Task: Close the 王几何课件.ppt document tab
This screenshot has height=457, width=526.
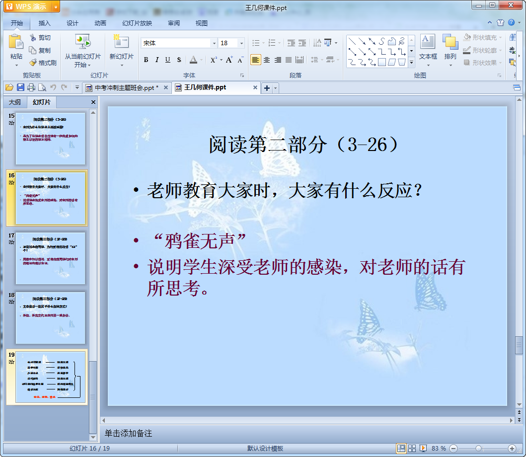Action: (x=255, y=87)
